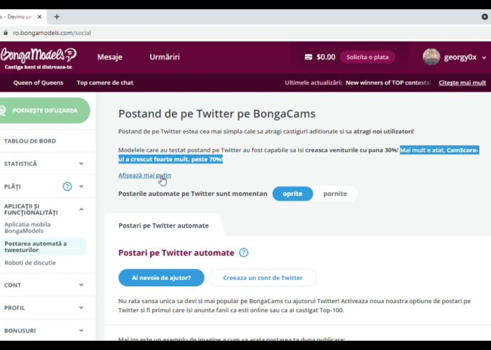Click help icon beside Postari pe Twitter automate
Viewport: 491px width, 350px height.
pyautogui.click(x=243, y=253)
